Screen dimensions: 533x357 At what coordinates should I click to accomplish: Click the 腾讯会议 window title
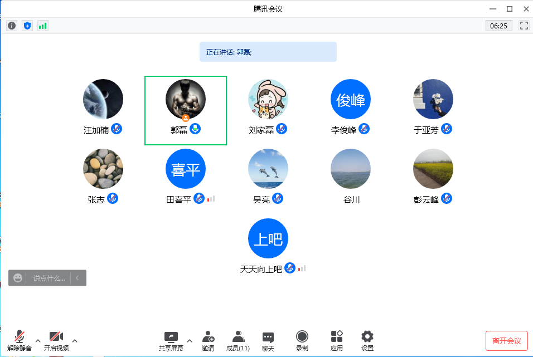pos(268,9)
